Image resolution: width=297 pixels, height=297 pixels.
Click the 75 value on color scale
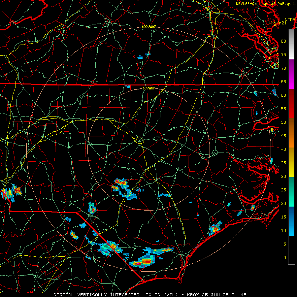pyautogui.click(x=283, y=54)
